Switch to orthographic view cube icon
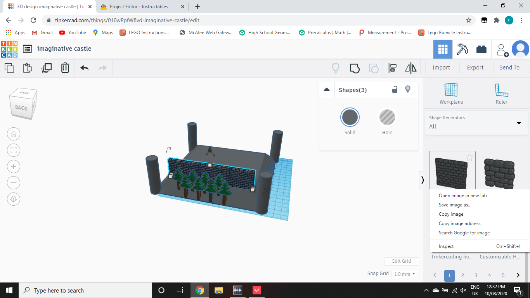Image resolution: width=530 pixels, height=298 pixels. click(x=14, y=199)
